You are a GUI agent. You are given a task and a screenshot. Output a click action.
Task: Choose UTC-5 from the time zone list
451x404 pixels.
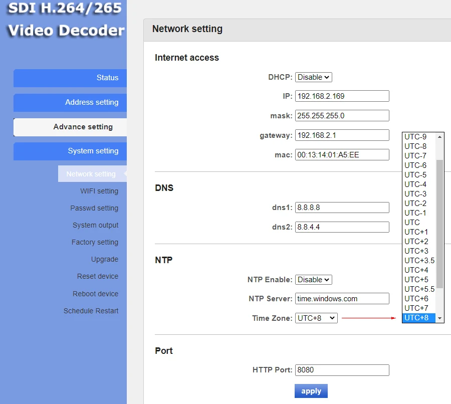(415, 175)
